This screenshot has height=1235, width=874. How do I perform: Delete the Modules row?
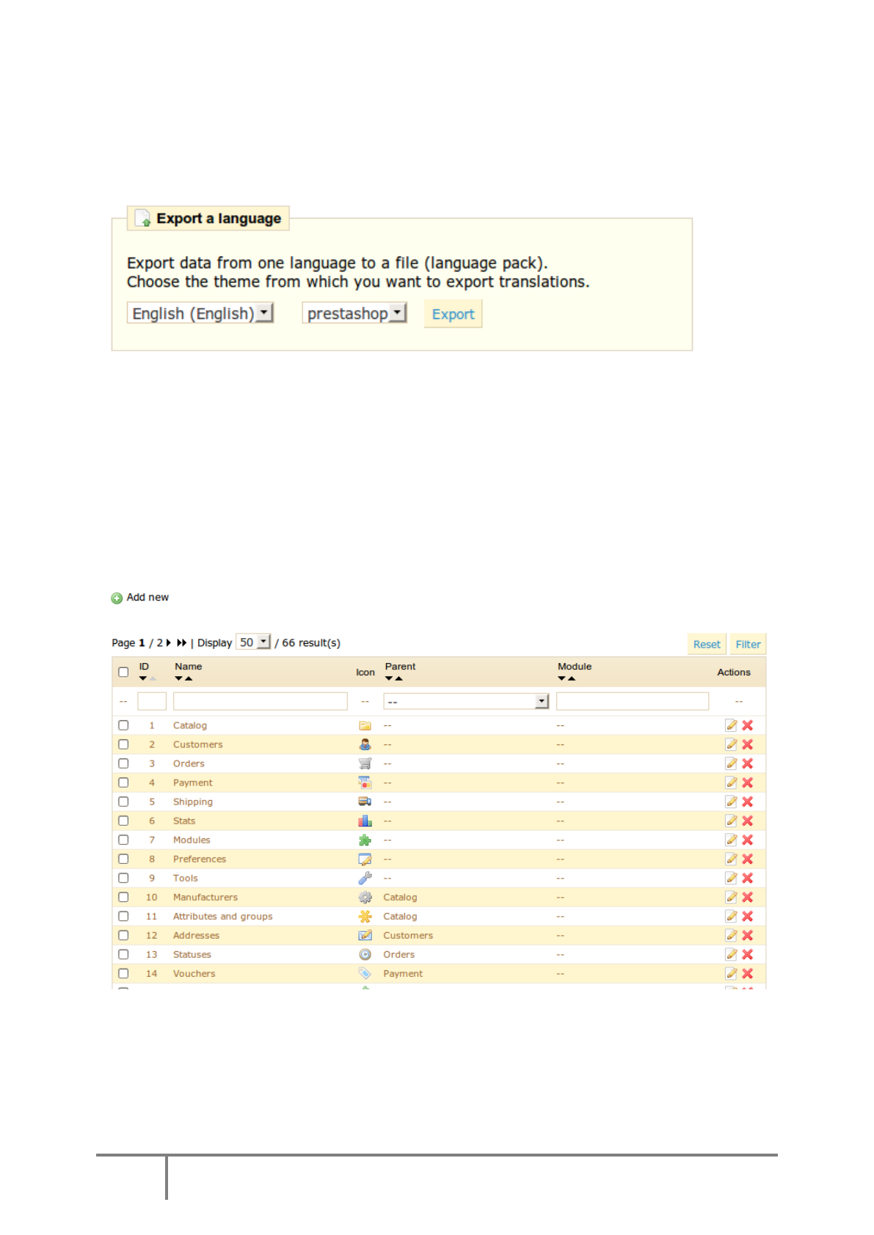tap(747, 840)
